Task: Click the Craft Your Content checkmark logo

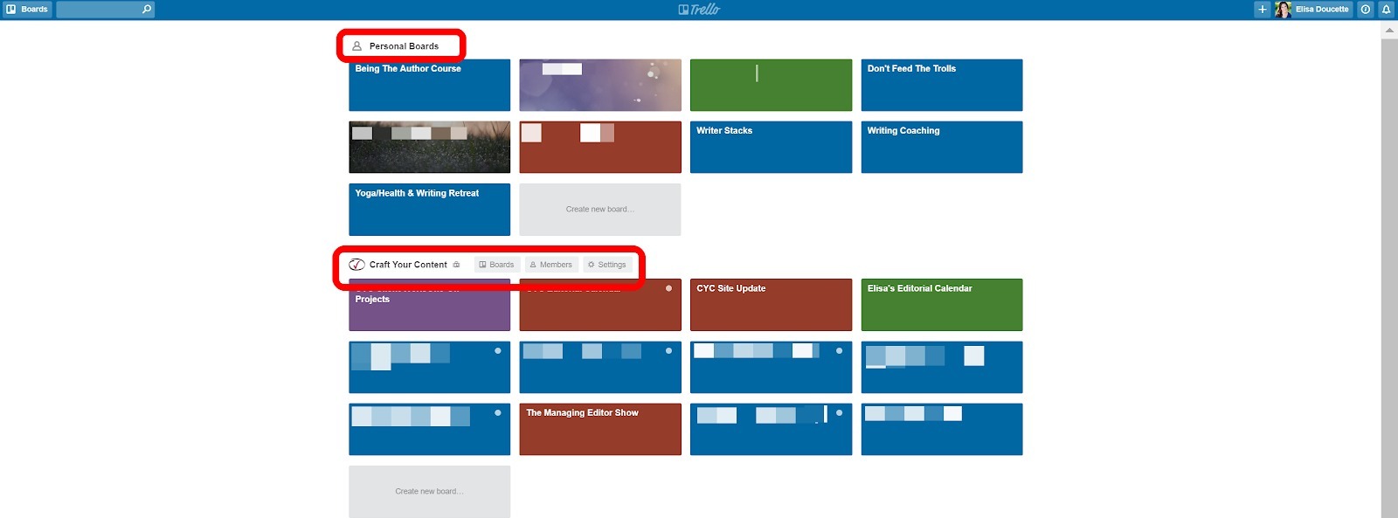Action: [x=356, y=265]
